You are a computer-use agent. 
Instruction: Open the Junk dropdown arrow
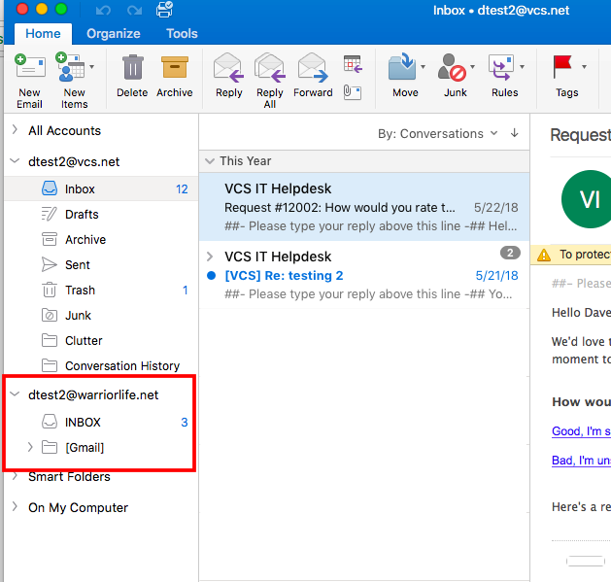point(473,67)
